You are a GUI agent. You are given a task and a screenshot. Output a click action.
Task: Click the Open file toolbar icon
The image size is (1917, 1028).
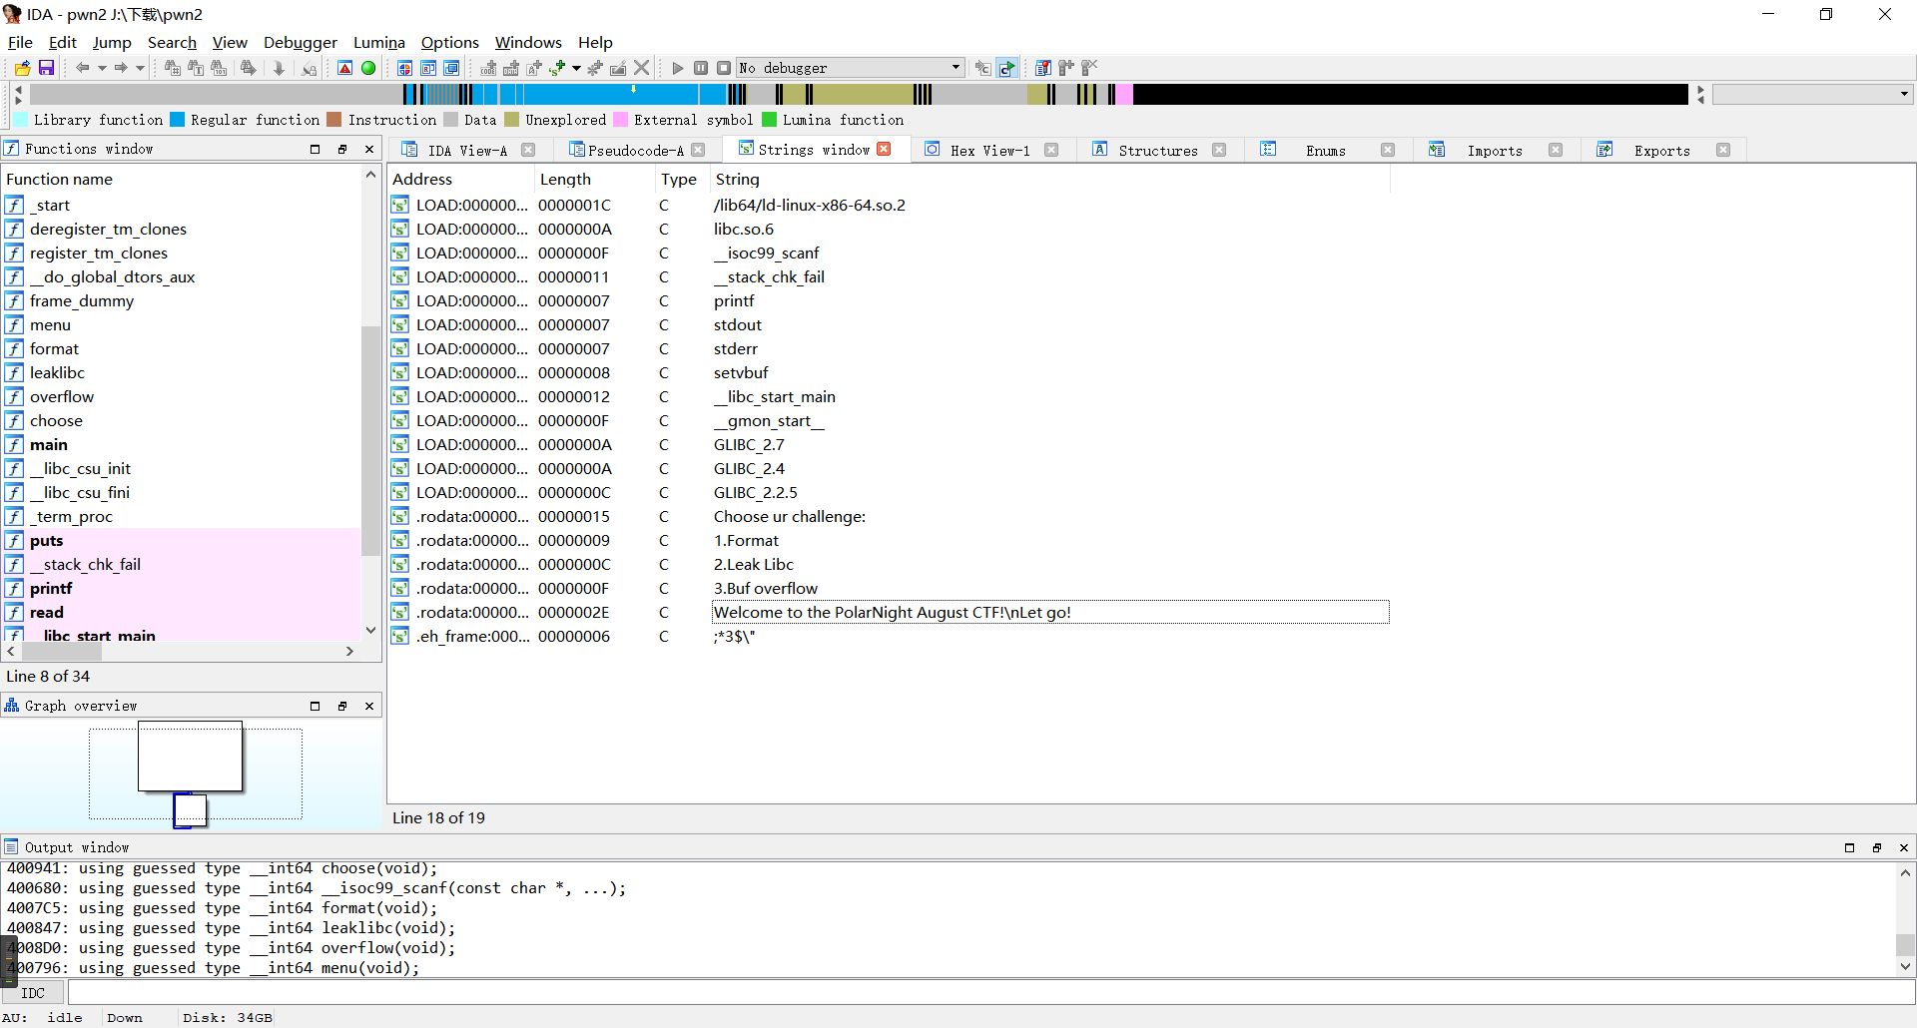(22, 68)
